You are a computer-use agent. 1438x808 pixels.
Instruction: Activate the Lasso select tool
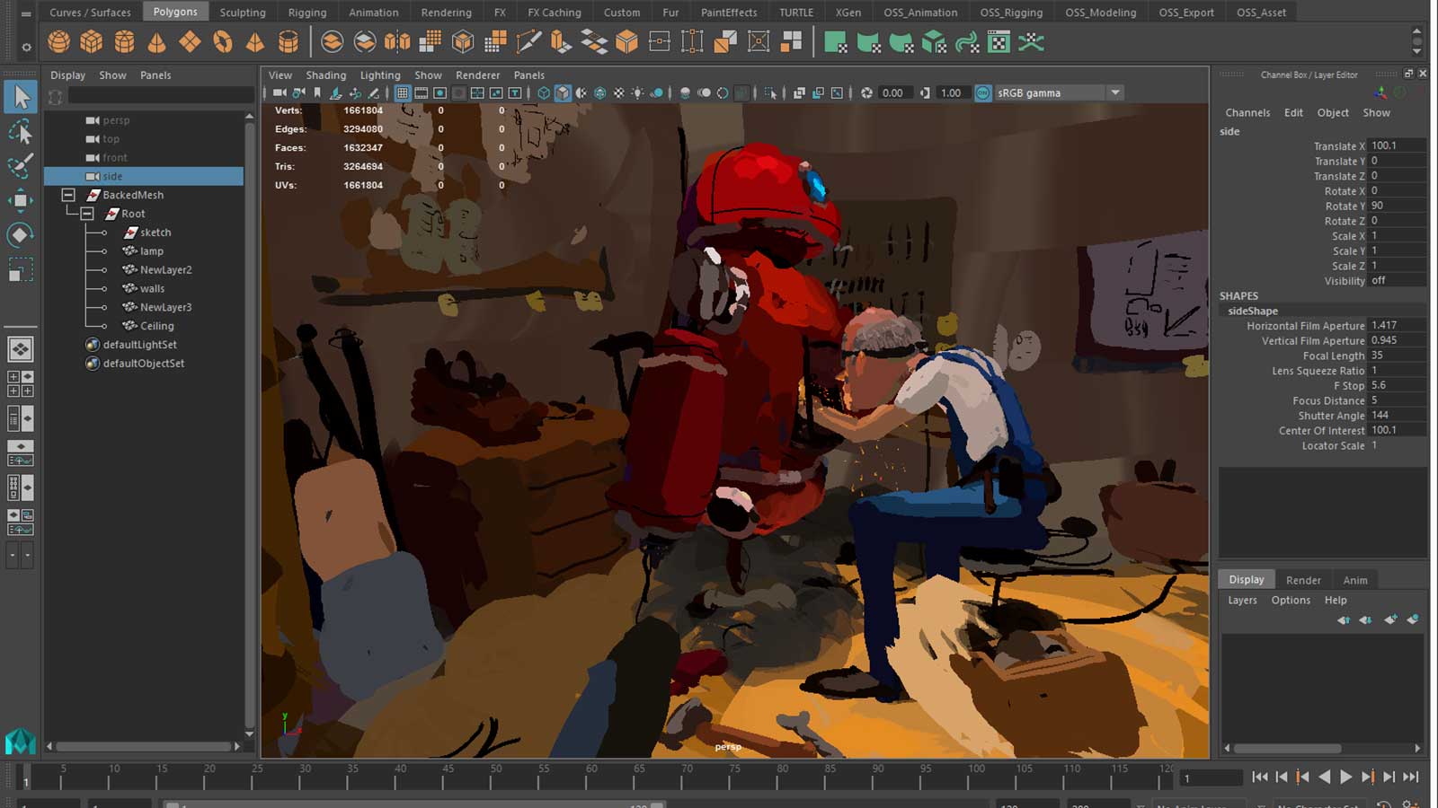pyautogui.click(x=21, y=132)
